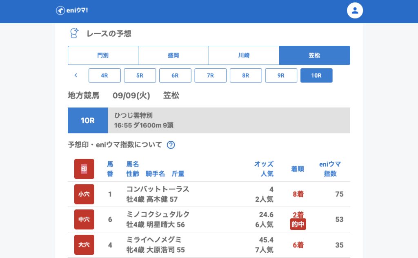Image resolution: width=418 pixels, height=258 pixels.
Task: Click the race prediction section icon
Action: [x=74, y=33]
